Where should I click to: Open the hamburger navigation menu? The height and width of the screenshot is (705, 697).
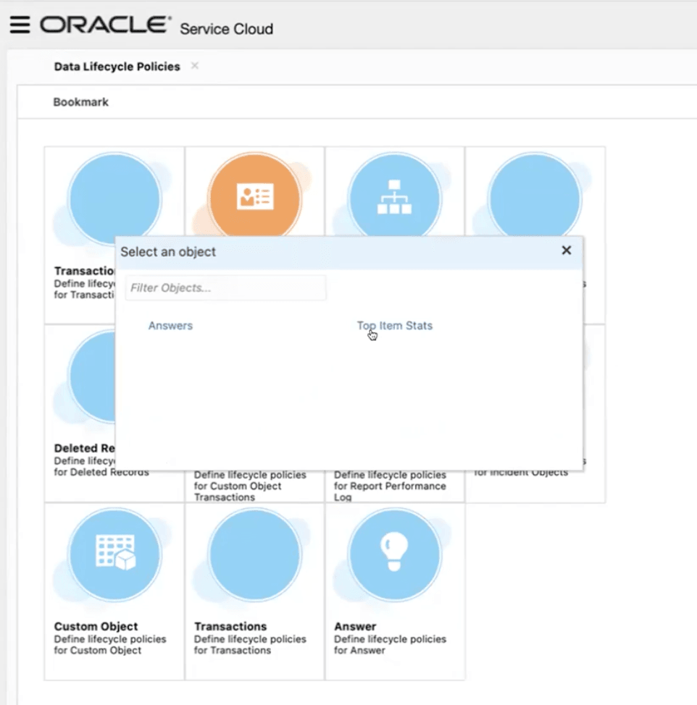click(20, 25)
